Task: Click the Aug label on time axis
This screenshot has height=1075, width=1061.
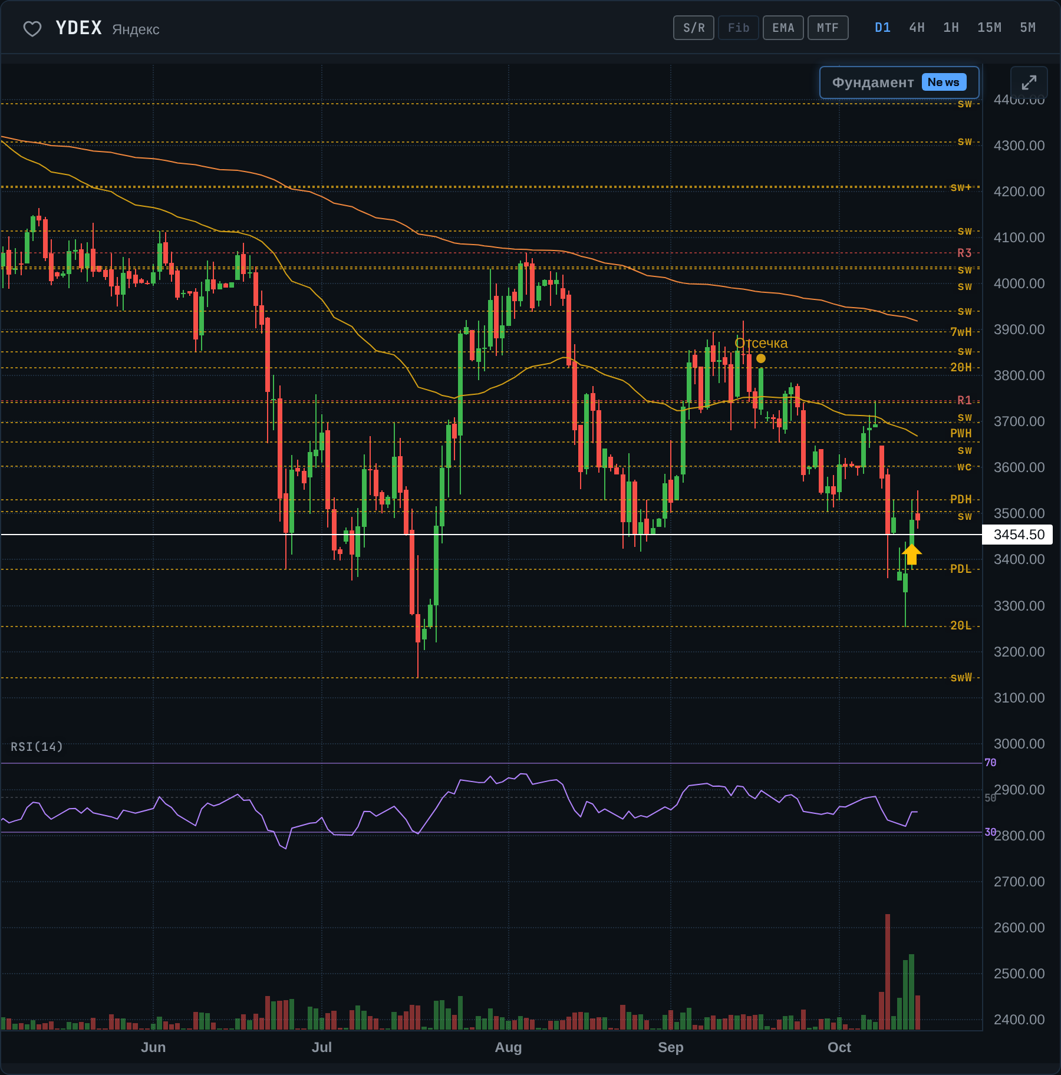Action: (508, 1047)
